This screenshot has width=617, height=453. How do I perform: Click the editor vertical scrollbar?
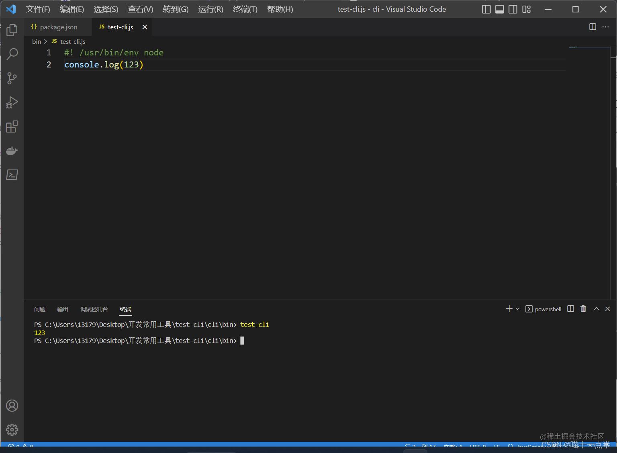(613, 173)
